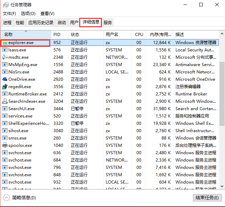Sort by the 描述 column header
Image resolution: width=225 pixels, height=207 pixels.
196,35
